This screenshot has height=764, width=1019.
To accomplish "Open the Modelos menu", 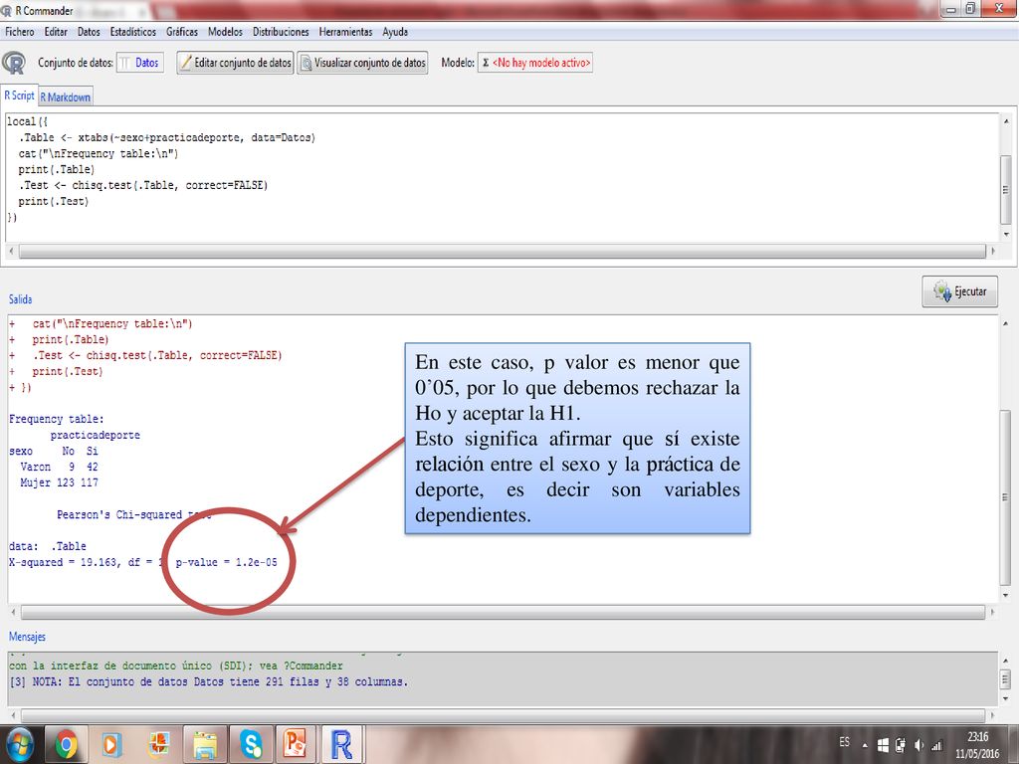I will pos(225,31).
